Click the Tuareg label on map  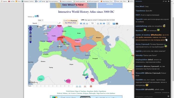(x=51, y=68)
